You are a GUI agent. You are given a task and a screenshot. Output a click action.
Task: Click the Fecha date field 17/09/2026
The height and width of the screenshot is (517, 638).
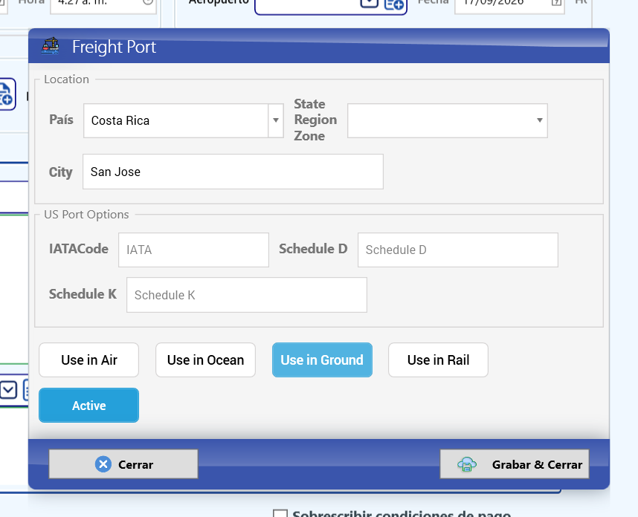click(509, 5)
